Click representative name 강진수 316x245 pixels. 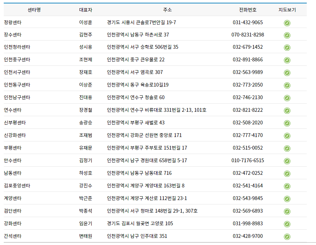[x=86, y=185]
